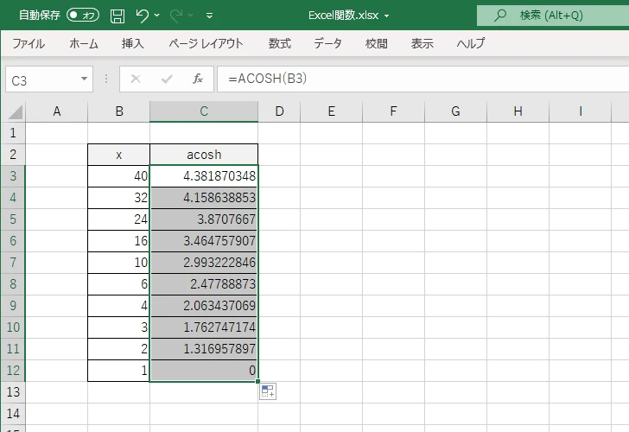The height and width of the screenshot is (432, 629).
Task: Click cell containing 3.464757907
Action: click(x=204, y=241)
